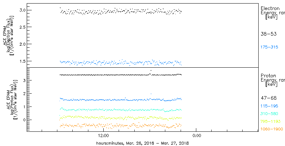Click the 12:00 time axis label
This screenshot has height=146, width=285.
point(103,136)
